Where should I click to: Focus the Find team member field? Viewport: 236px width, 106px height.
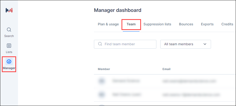tap(125, 44)
